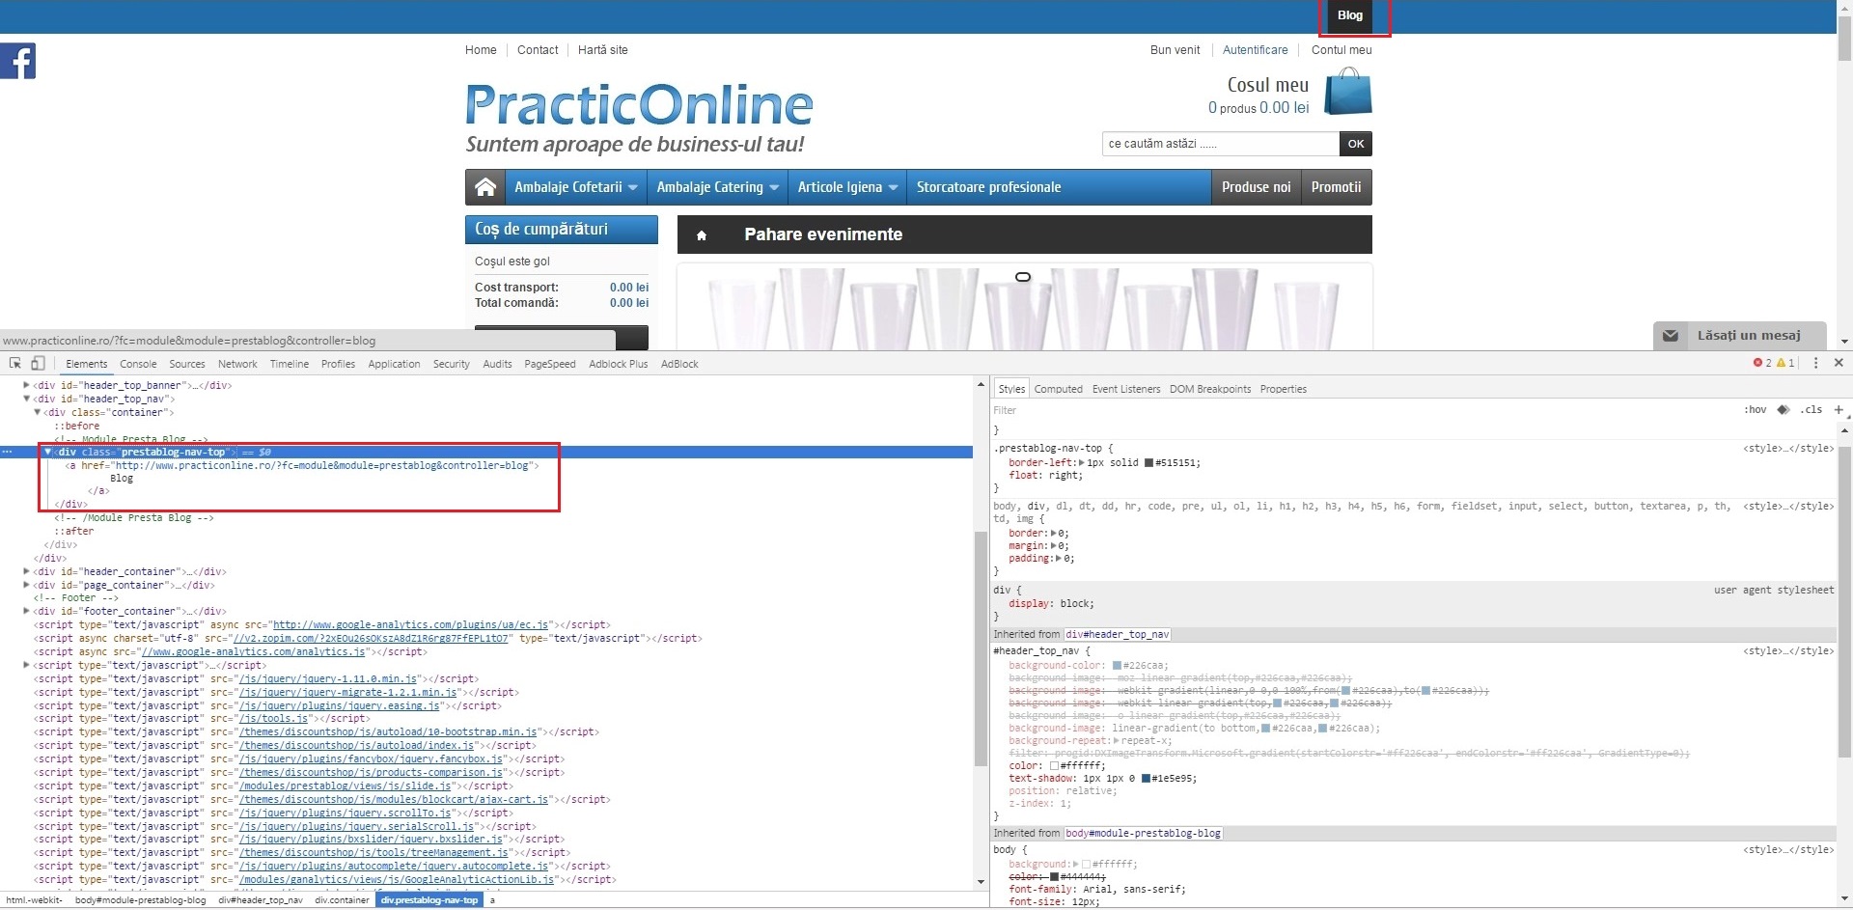1853x910 pixels.
Task: Expand the page_container div node
Action: (x=26, y=585)
